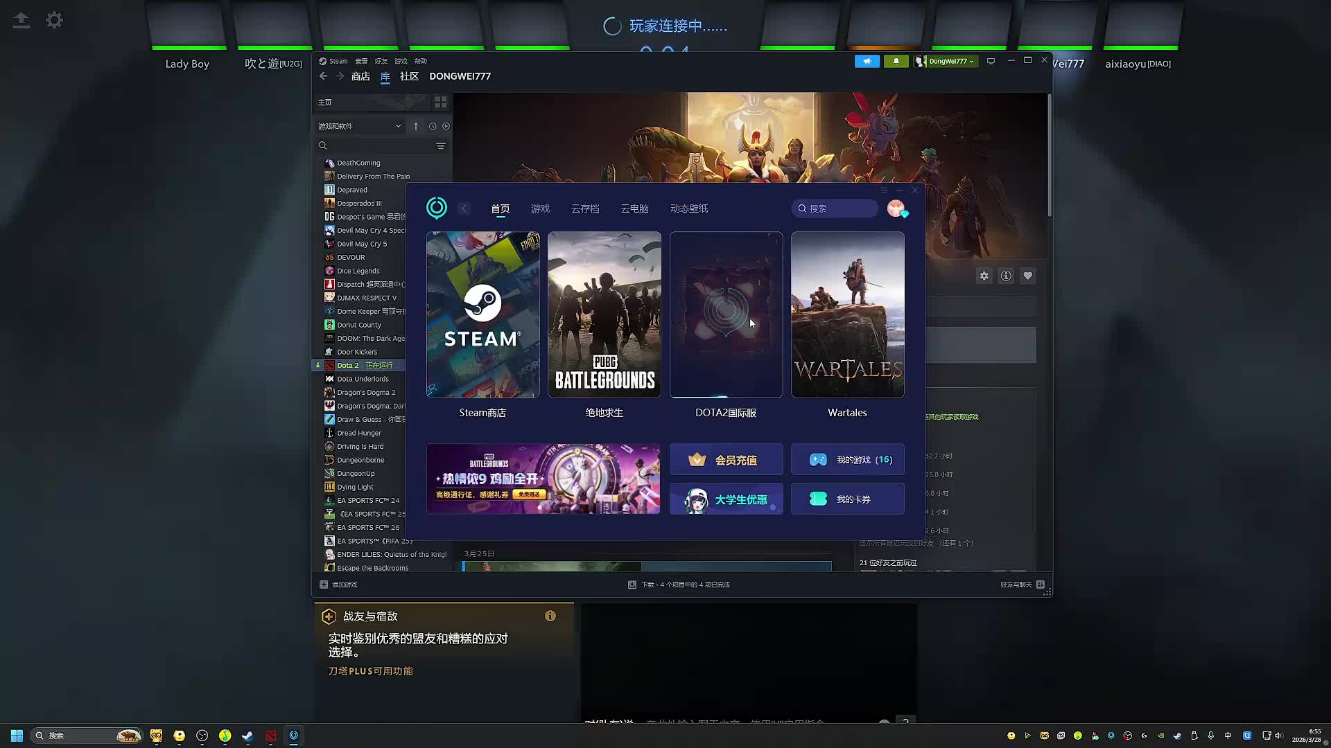The image size is (1331, 748).
Task: Expand booster user avatar menu
Action: 896,208
